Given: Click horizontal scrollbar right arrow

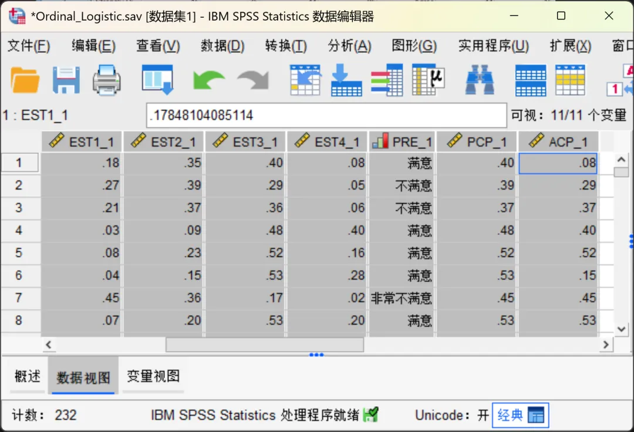Looking at the screenshot, I should pos(606,345).
